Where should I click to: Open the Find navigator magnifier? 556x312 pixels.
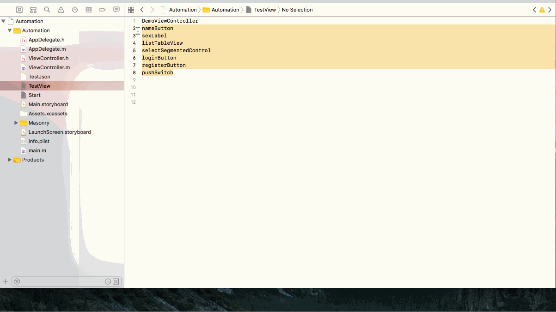pos(47,10)
